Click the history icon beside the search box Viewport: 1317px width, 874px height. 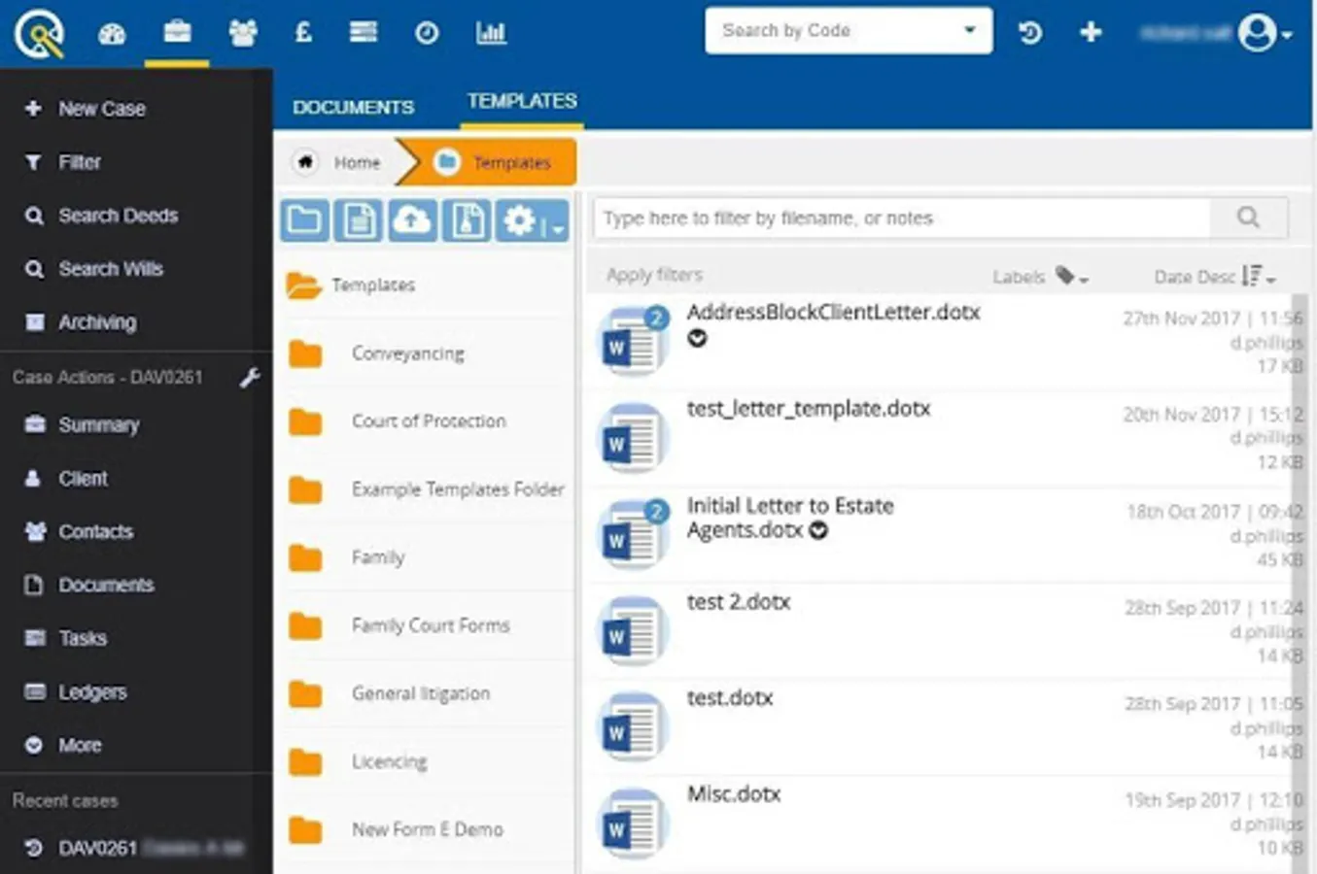coord(1029,33)
